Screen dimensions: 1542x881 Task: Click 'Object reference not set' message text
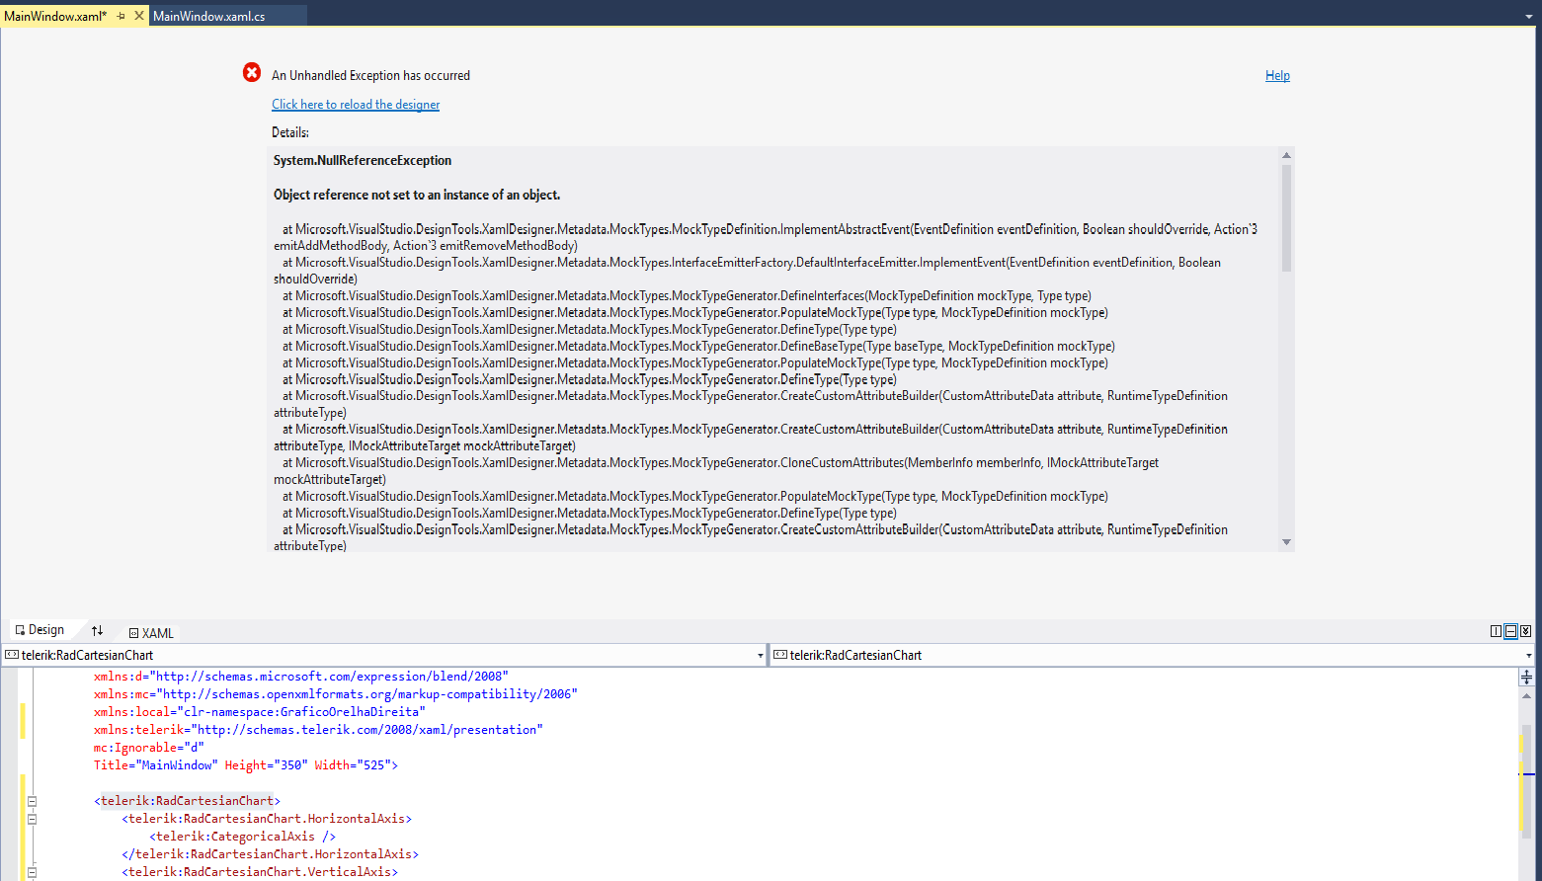417,196
